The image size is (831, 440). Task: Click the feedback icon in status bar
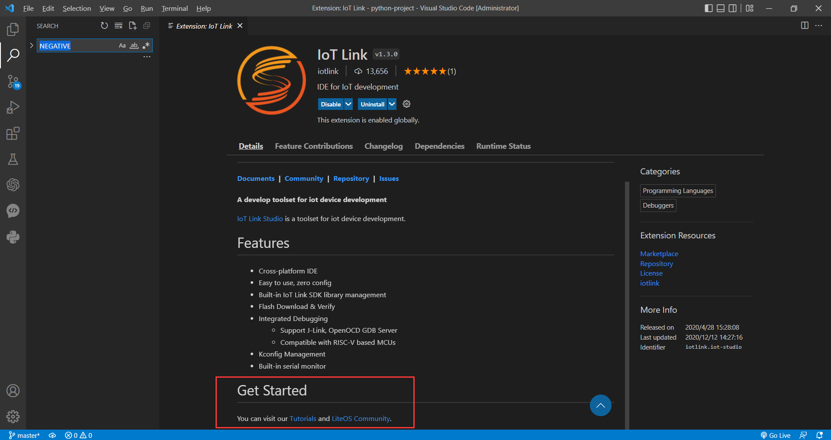pos(803,435)
